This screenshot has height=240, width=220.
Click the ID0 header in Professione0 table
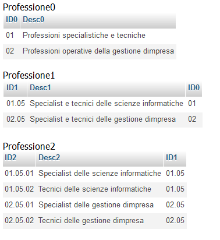click(12, 20)
